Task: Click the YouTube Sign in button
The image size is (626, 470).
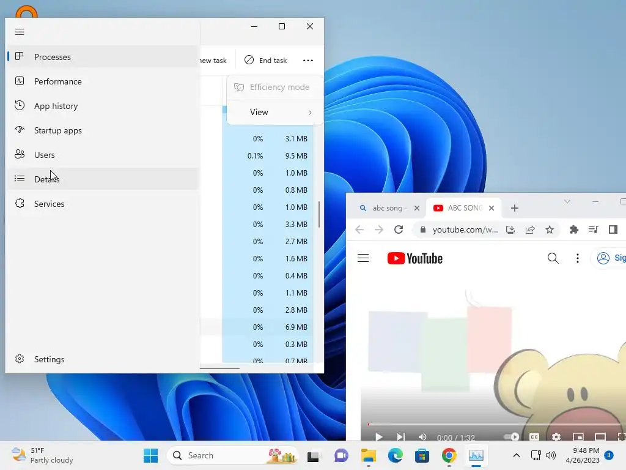Action: click(609, 258)
